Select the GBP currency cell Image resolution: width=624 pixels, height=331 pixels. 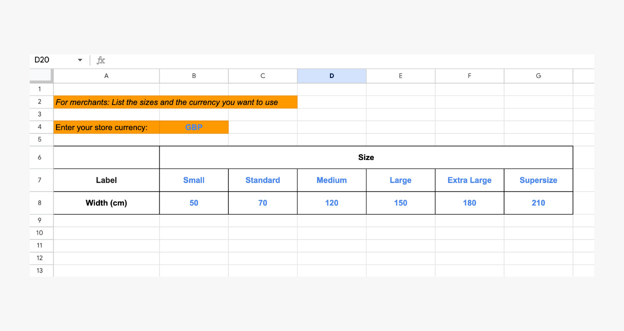coord(194,127)
